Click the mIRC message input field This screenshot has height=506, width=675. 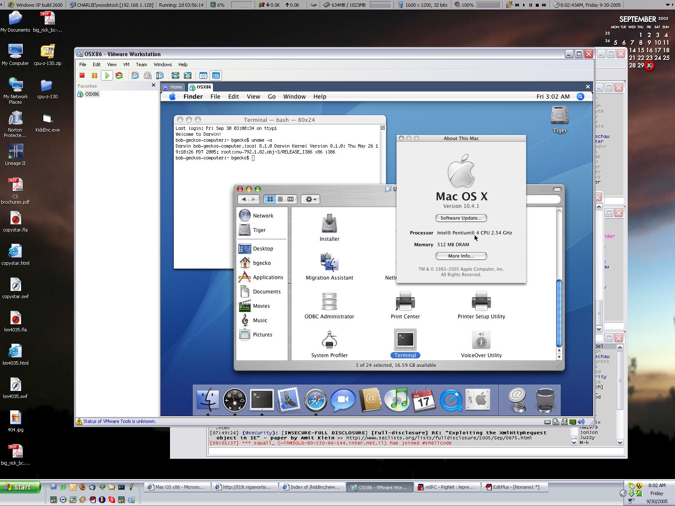pos(416,451)
